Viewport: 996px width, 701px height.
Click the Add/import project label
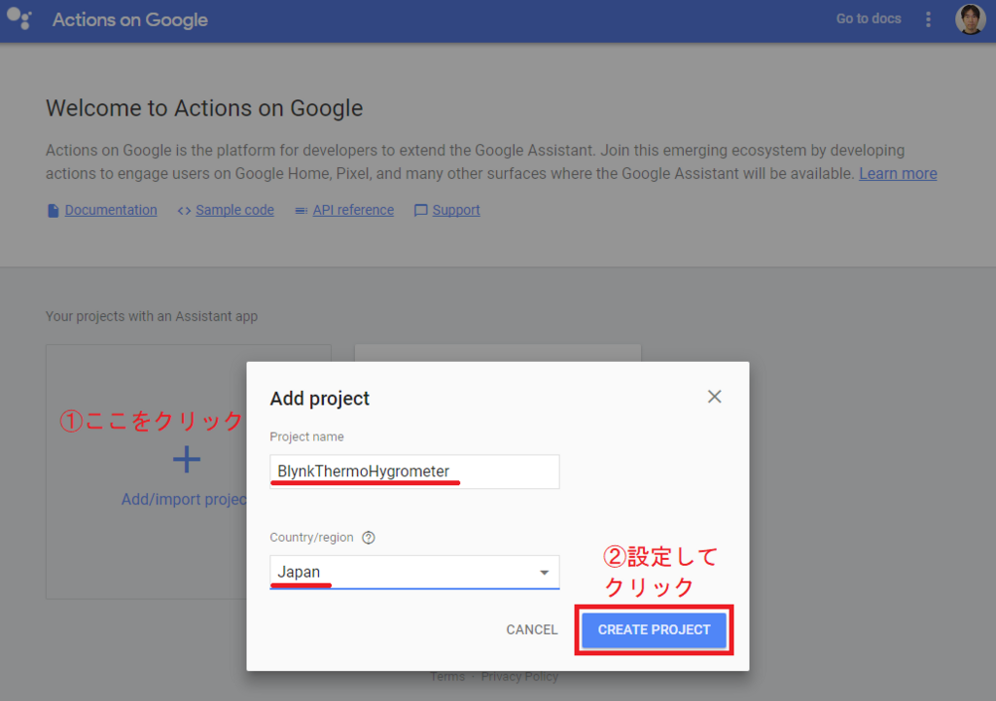click(184, 500)
